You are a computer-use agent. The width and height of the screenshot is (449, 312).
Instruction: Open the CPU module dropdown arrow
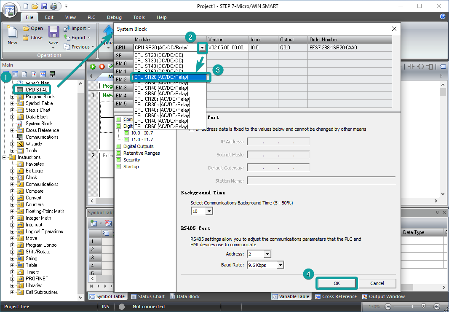(203, 48)
